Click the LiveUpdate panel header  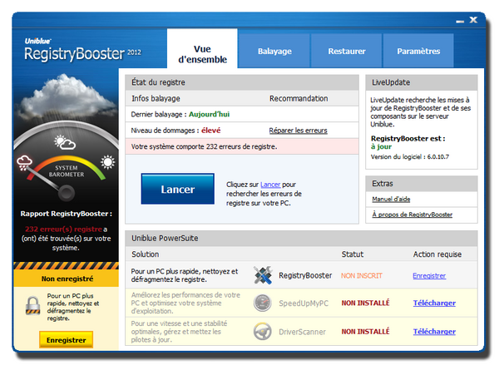[422, 82]
